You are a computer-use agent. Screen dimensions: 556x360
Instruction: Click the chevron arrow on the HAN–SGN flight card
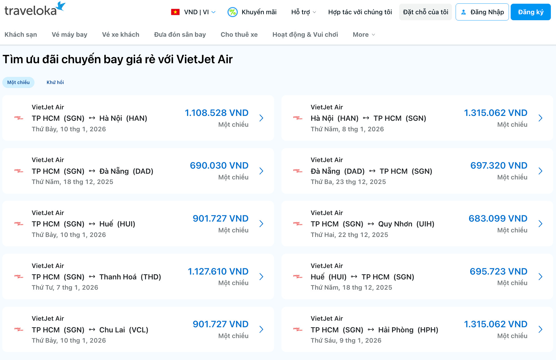tap(541, 118)
